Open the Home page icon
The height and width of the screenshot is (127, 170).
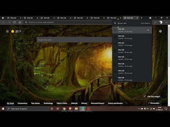click(x=20, y=22)
